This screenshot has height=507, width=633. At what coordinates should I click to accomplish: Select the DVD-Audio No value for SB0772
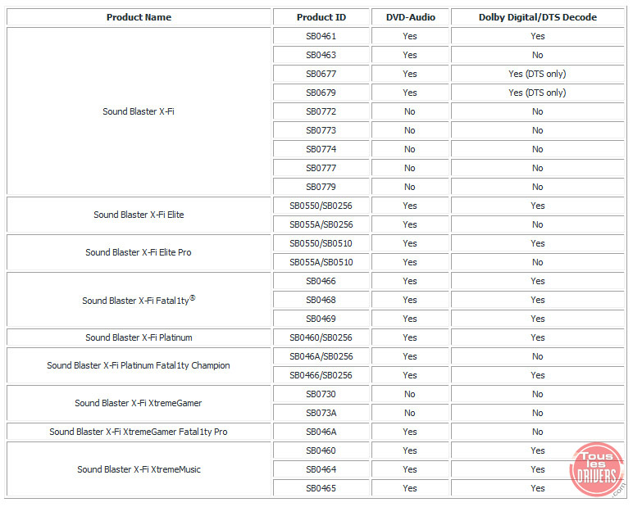[x=410, y=111]
